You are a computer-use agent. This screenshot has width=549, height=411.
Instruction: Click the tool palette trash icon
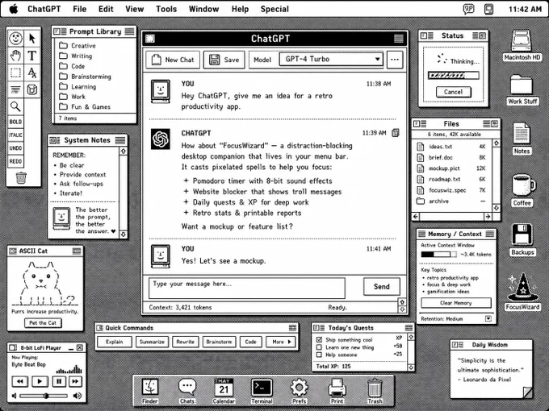21,177
